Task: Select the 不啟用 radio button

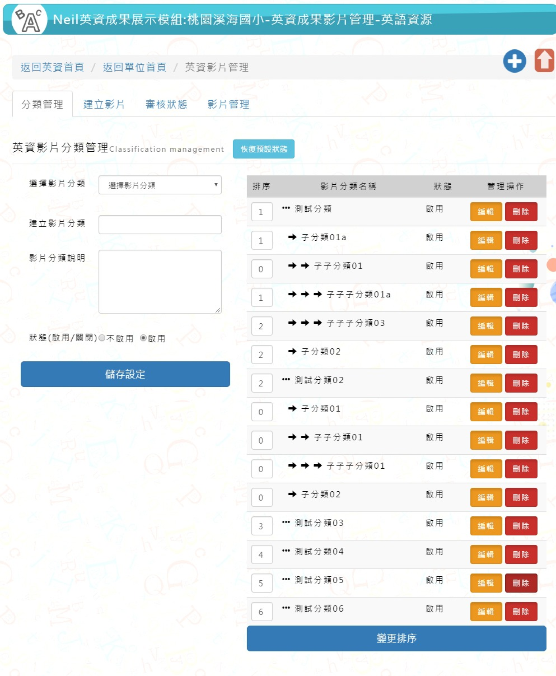Action: pos(102,338)
